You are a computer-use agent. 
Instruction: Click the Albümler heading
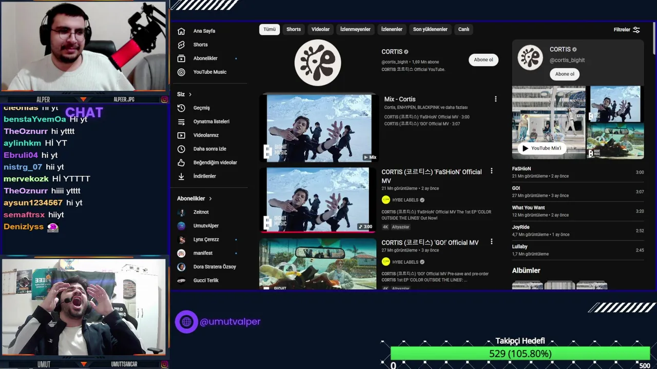526,271
